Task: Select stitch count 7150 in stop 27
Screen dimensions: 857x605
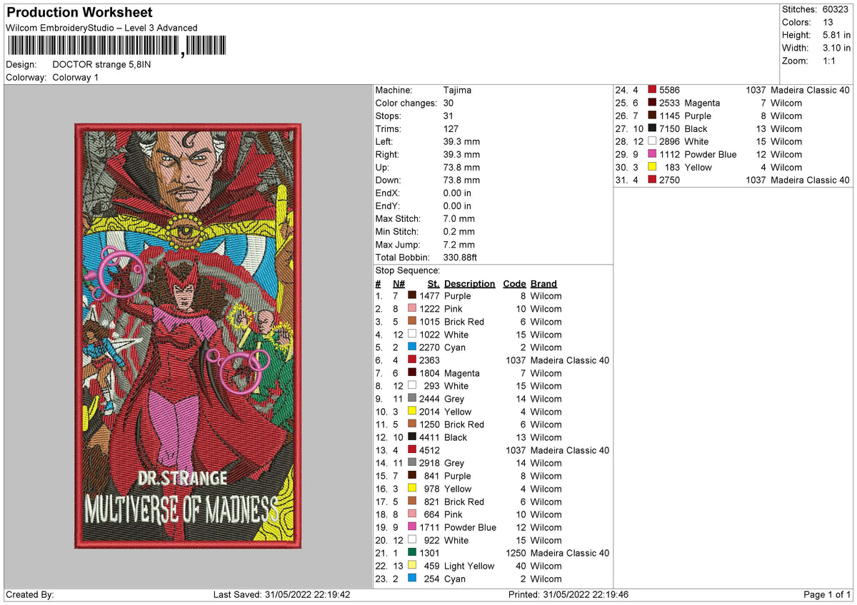Action: (670, 128)
